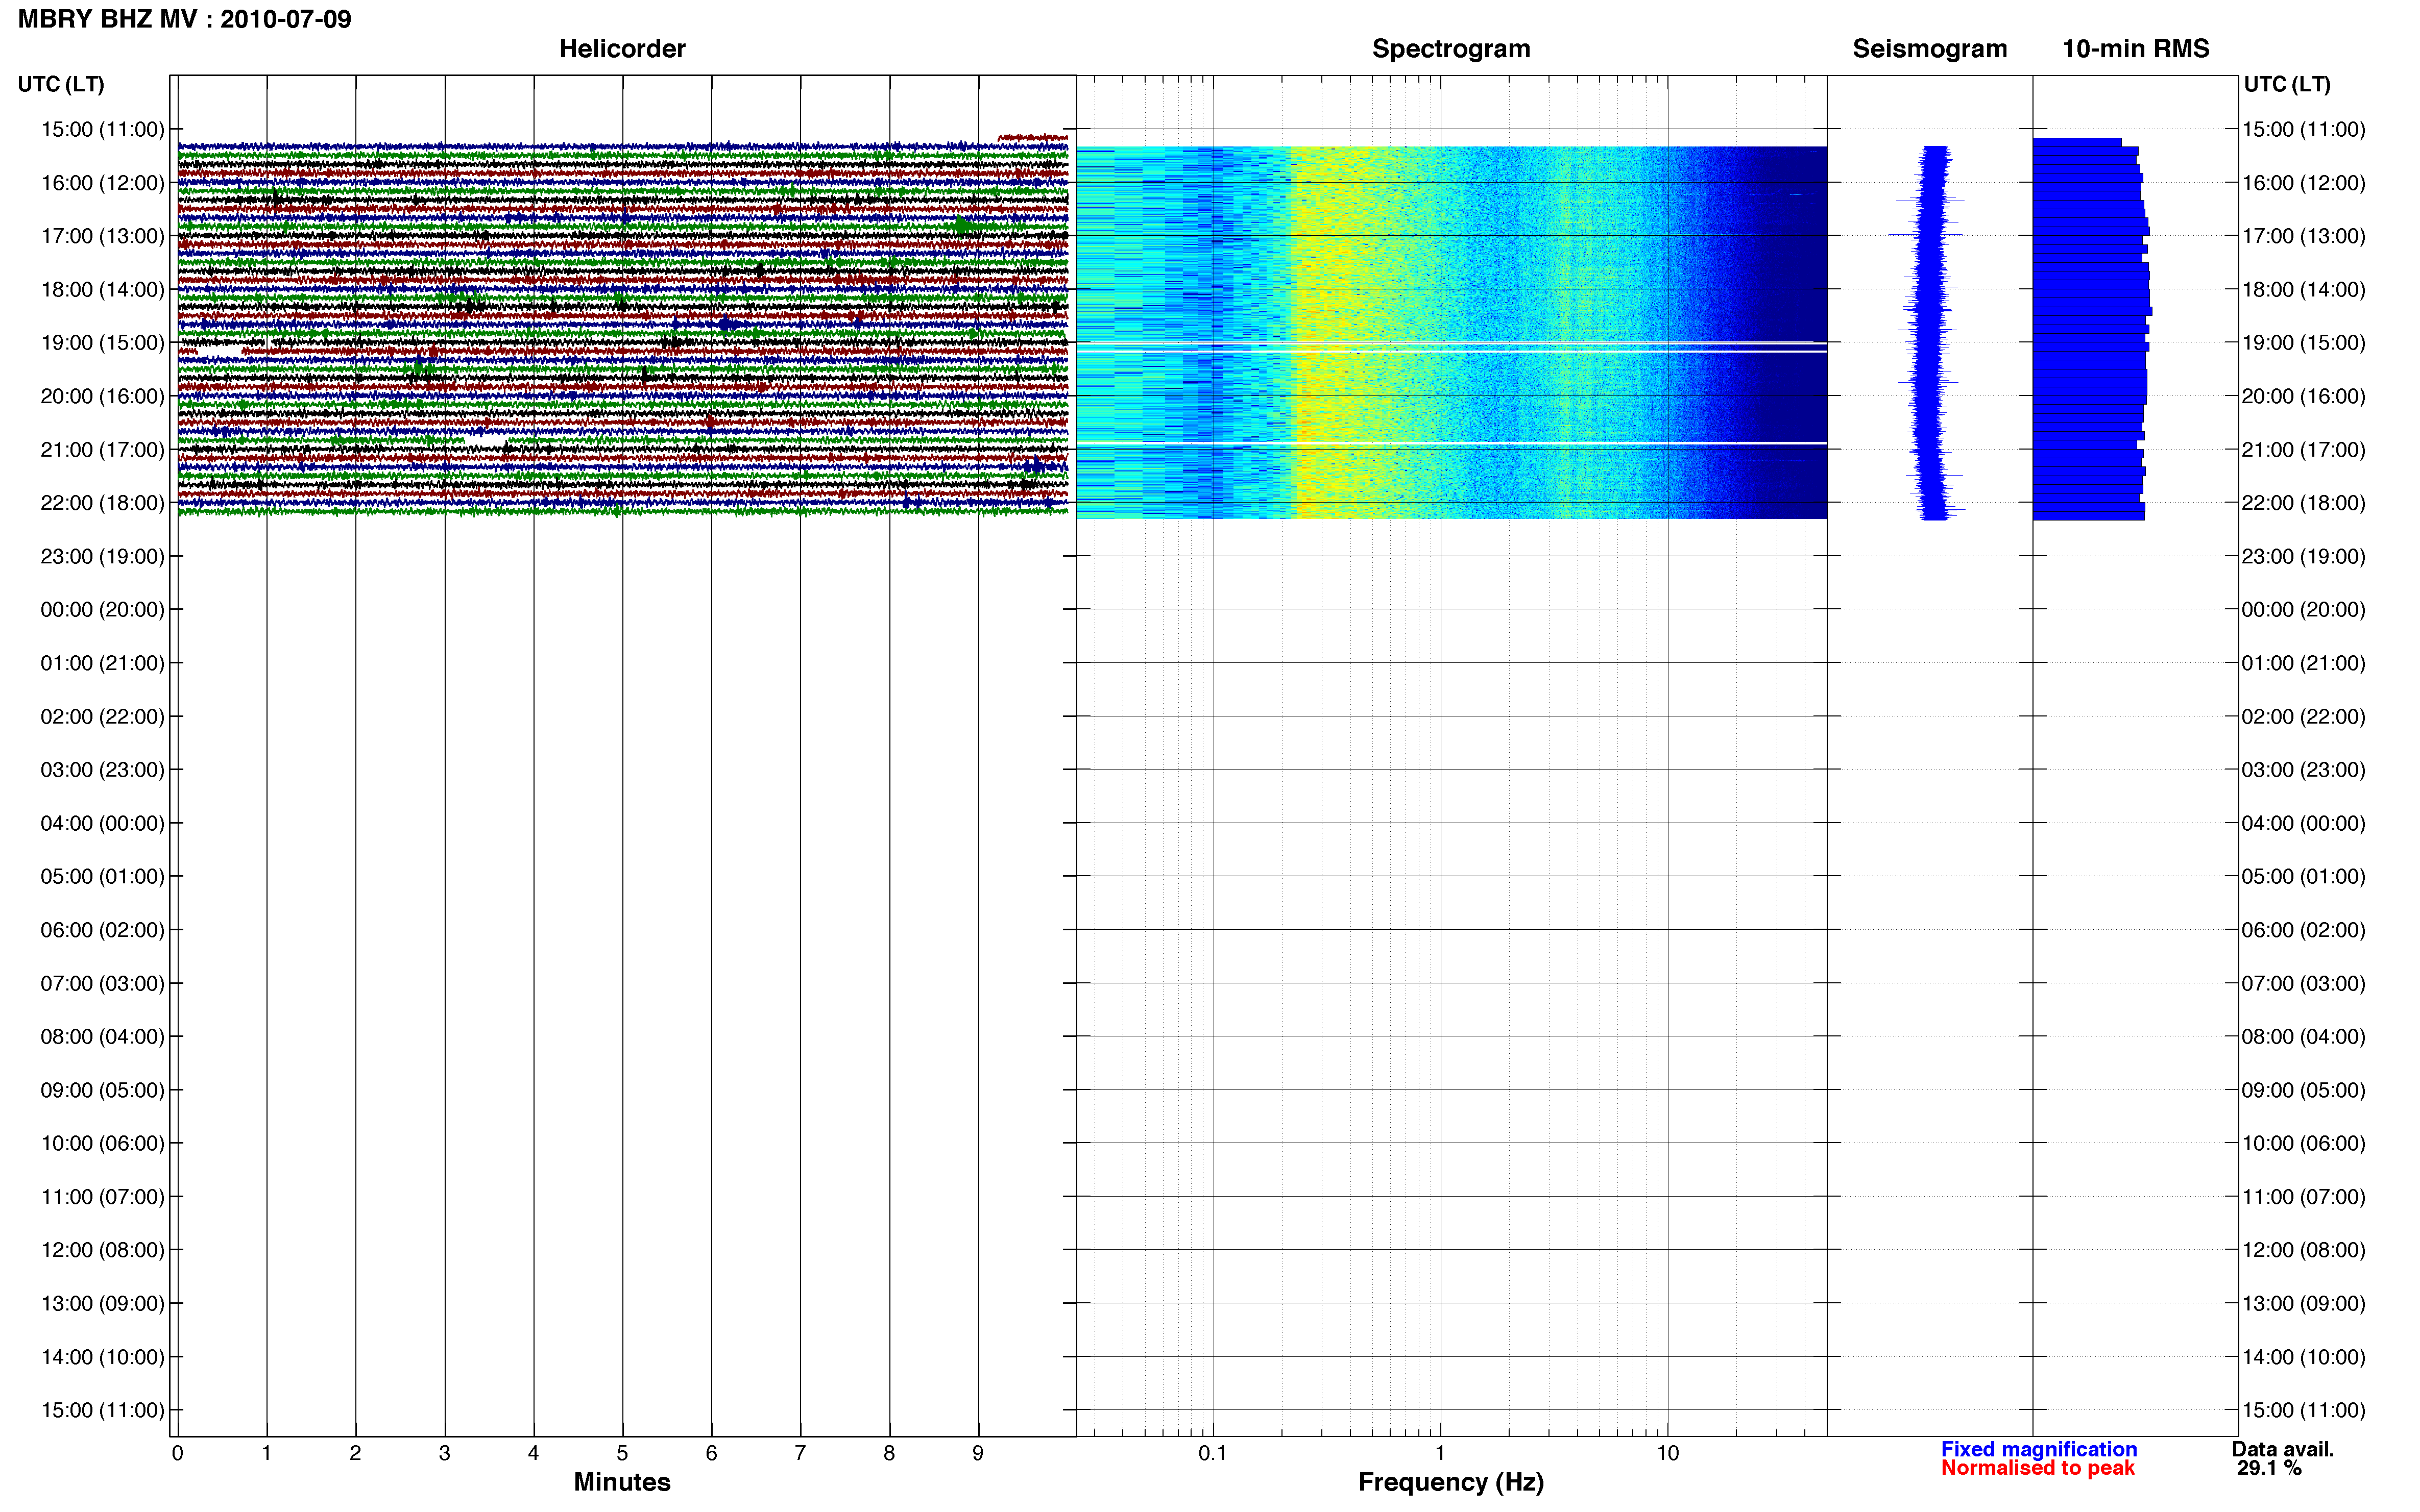The height and width of the screenshot is (1512, 2420).
Task: Click left time label 23:00 (19:00)
Action: [x=102, y=556]
